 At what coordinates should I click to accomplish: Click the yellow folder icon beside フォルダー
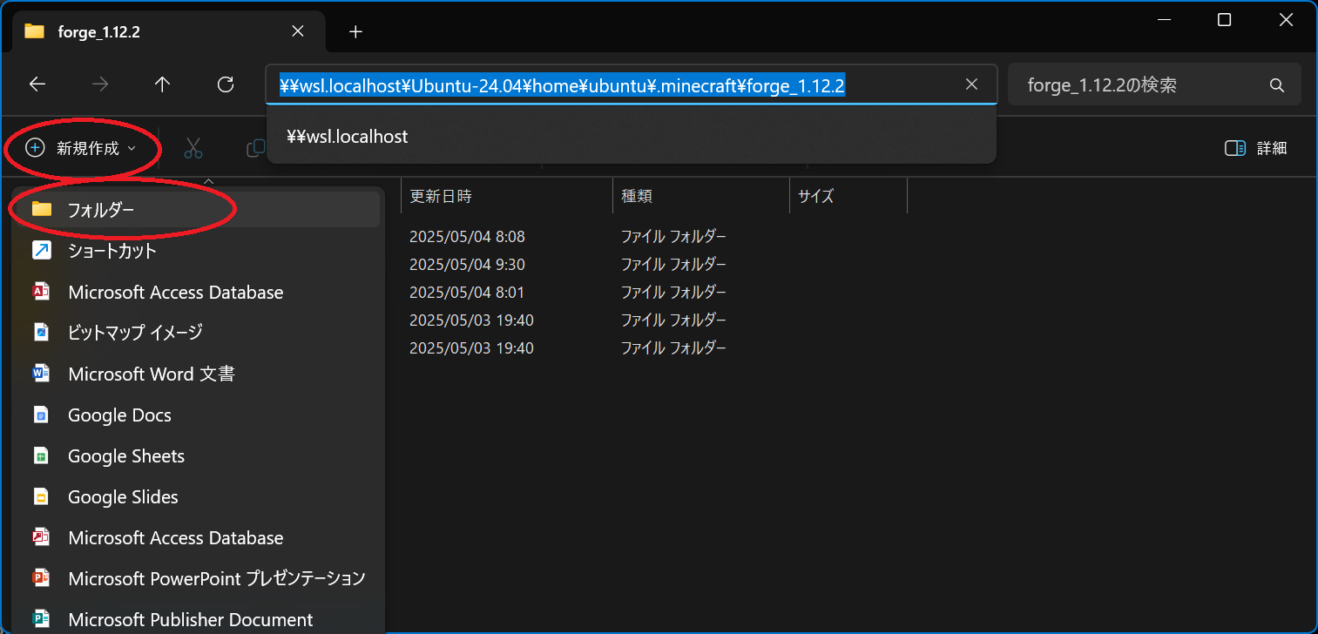click(42, 209)
